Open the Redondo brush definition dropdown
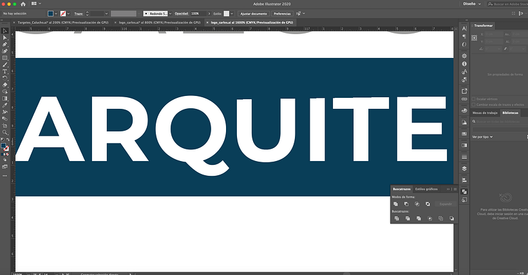The image size is (528, 275). [170, 14]
